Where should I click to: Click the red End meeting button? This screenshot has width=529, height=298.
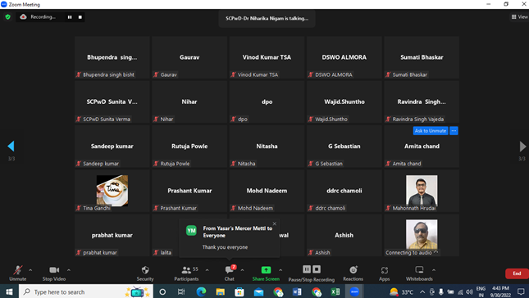tap(517, 273)
